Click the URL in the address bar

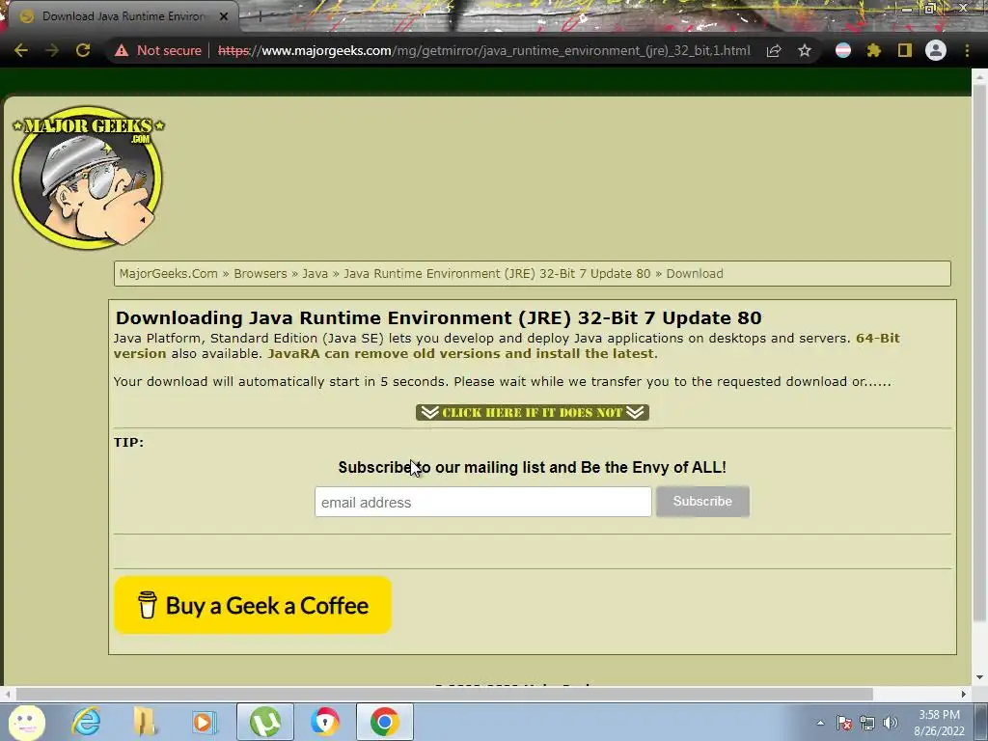pyautogui.click(x=484, y=50)
